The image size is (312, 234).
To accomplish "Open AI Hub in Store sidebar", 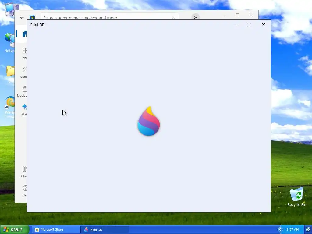I will click(x=24, y=110).
